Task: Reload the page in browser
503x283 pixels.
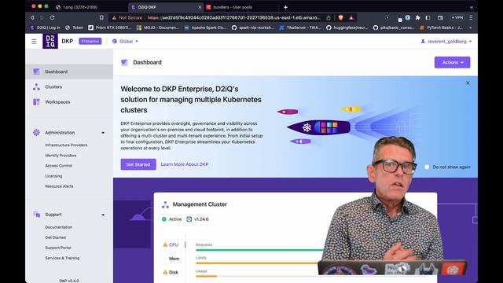Action: [x=52, y=17]
